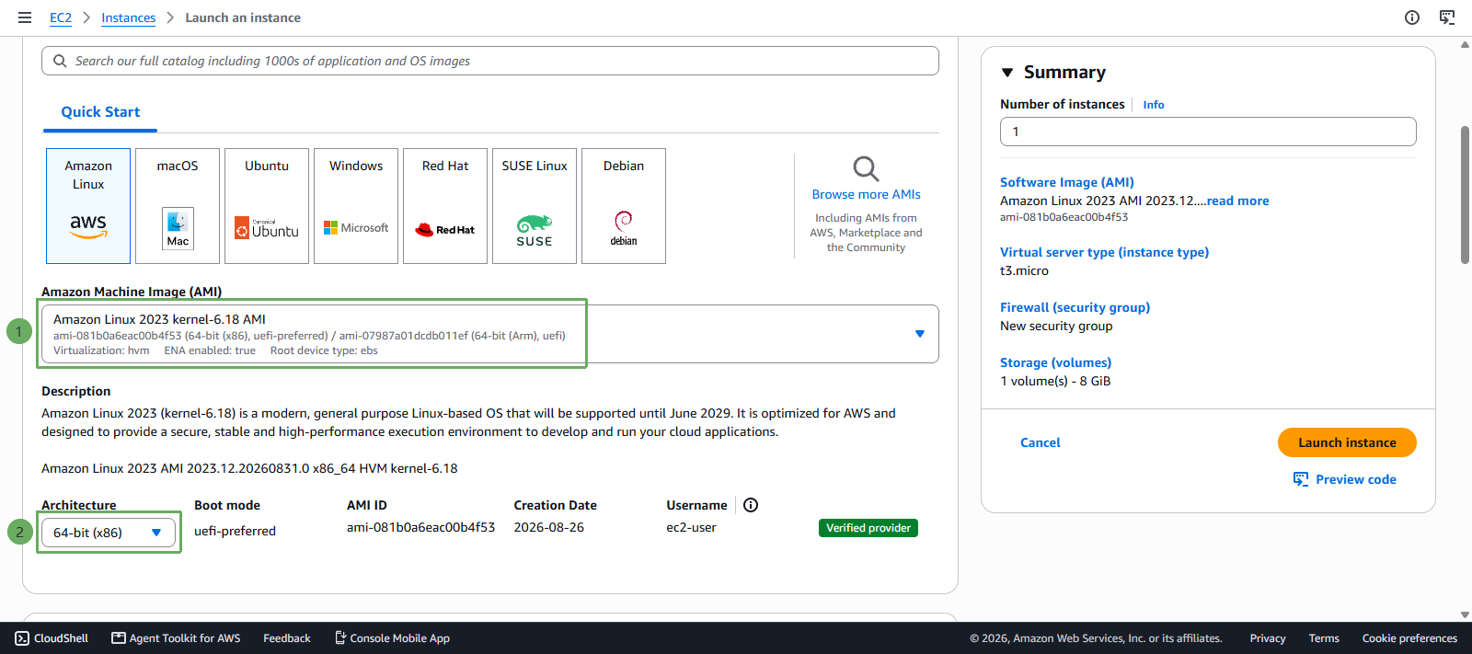This screenshot has width=1472, height=654.
Task: Click the Preview code icon
Action: coord(1301,479)
